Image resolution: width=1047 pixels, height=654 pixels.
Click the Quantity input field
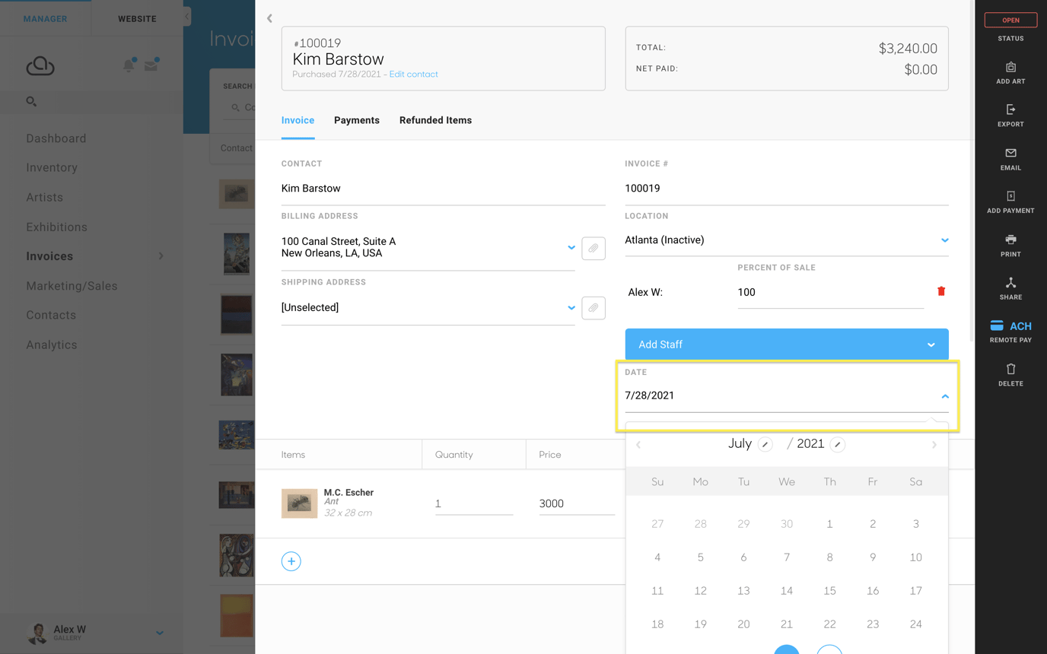(473, 503)
